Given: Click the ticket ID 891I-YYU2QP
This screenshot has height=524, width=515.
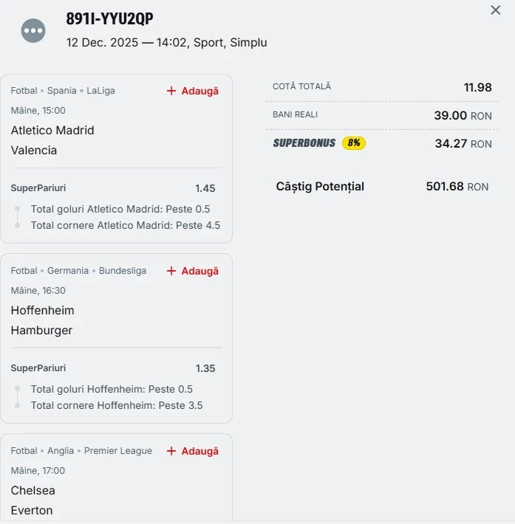Looking at the screenshot, I should pyautogui.click(x=110, y=19).
